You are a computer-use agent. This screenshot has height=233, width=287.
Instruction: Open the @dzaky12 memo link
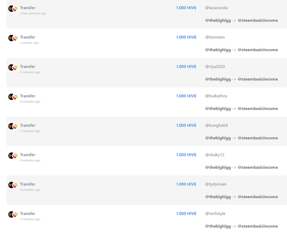point(215,155)
